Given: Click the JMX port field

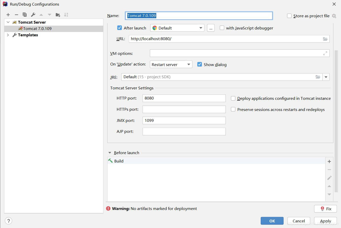Looking at the screenshot, I should (184, 120).
